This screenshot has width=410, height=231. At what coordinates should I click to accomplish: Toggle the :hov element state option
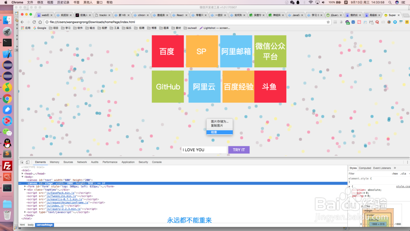point(394,174)
